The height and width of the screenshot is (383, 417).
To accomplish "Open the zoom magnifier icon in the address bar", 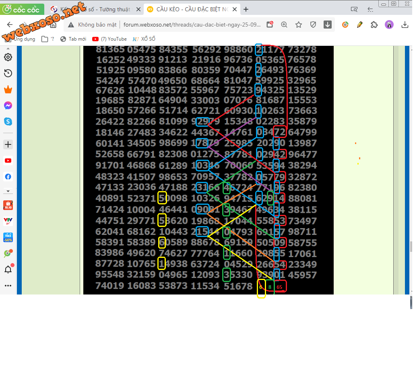I will [x=284, y=25].
